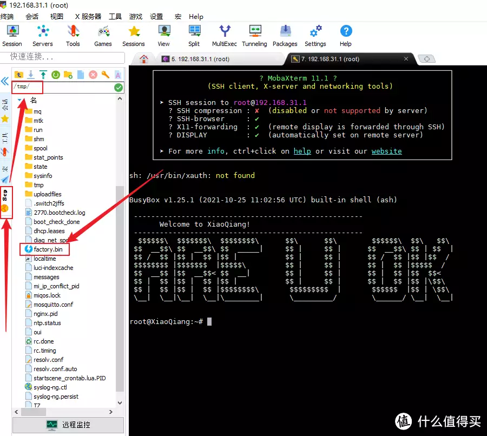The image size is (487, 436).
Task: Click the download selected files icon
Action: point(31,75)
